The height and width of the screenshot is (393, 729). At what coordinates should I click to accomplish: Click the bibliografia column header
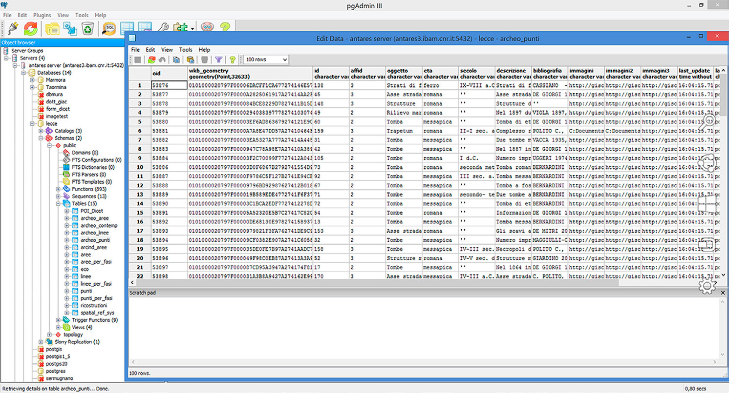pos(550,73)
